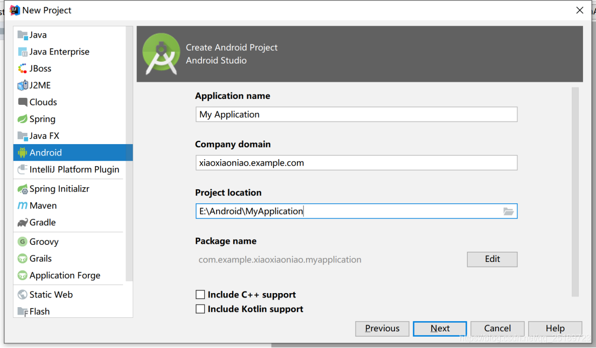Click the Create Android Project heading

[x=232, y=47]
